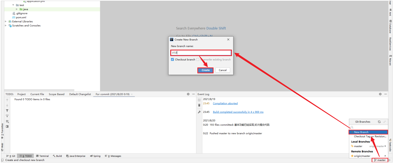Click the filter icon in TODO panel

(7, 111)
